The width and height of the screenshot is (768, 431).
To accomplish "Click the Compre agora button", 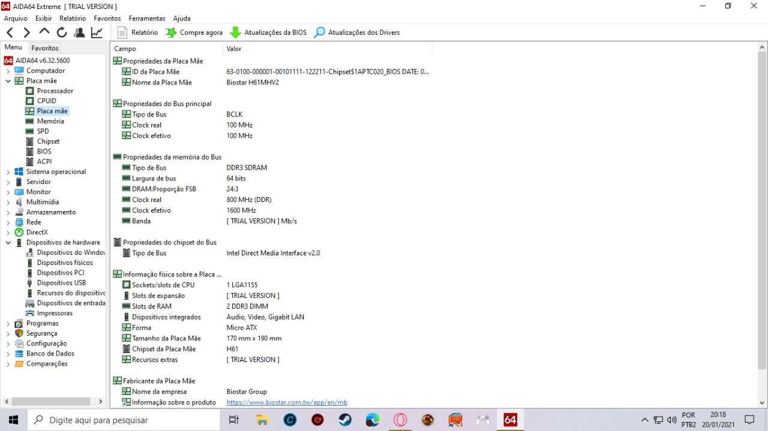I will point(194,32).
